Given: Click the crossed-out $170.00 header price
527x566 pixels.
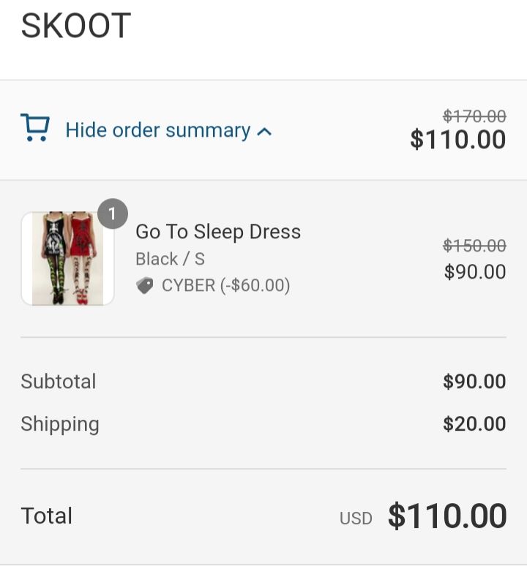Looking at the screenshot, I should (474, 116).
